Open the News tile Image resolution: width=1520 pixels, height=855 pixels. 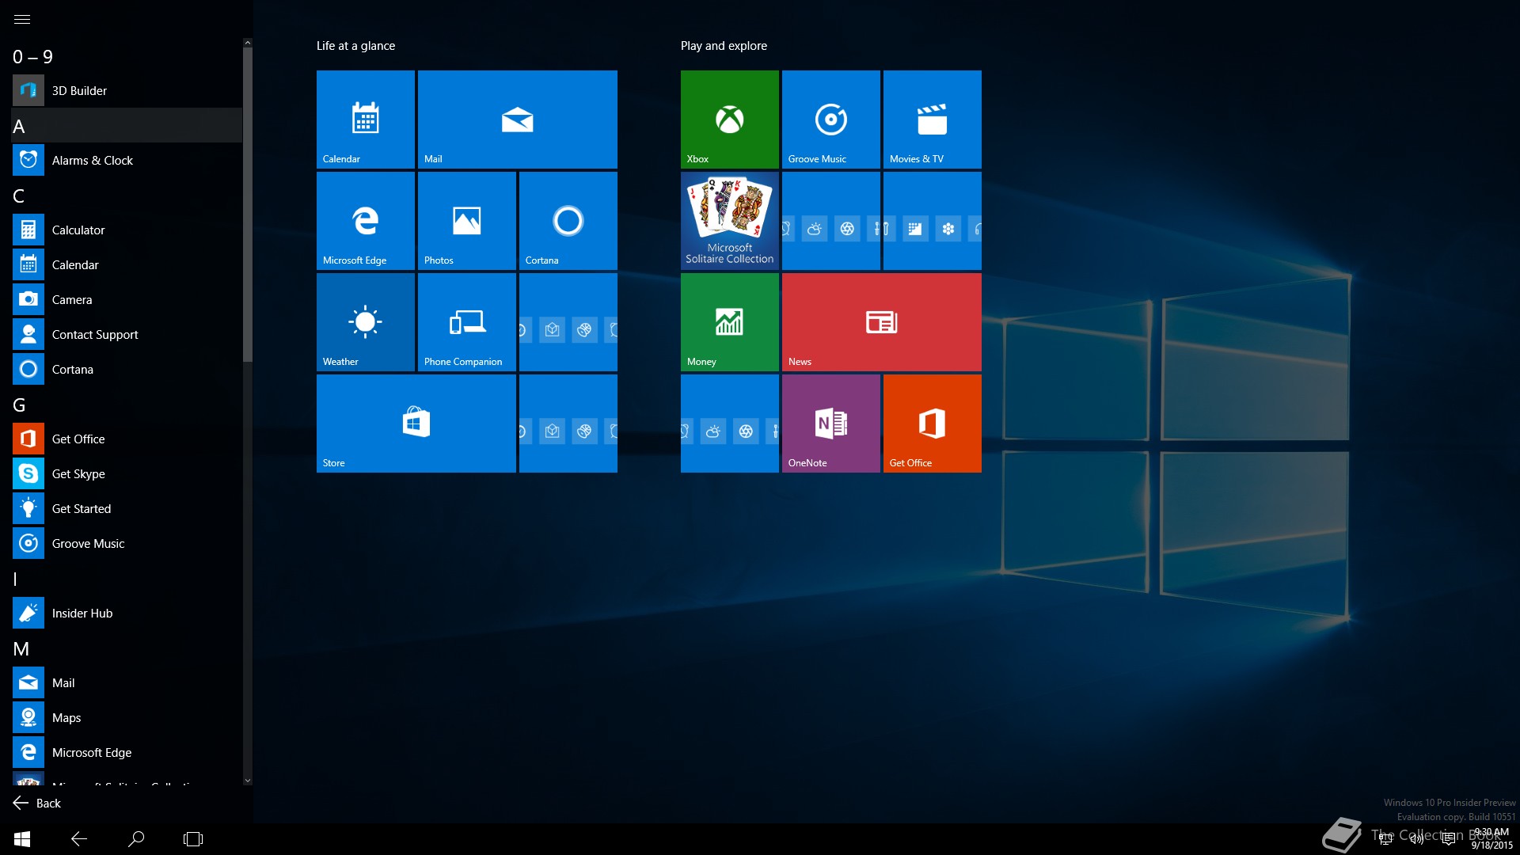[882, 322]
